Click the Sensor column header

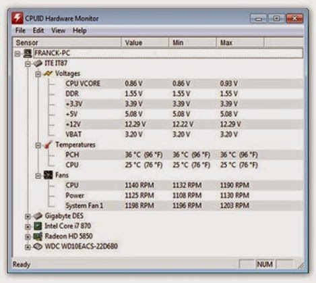tap(67, 43)
